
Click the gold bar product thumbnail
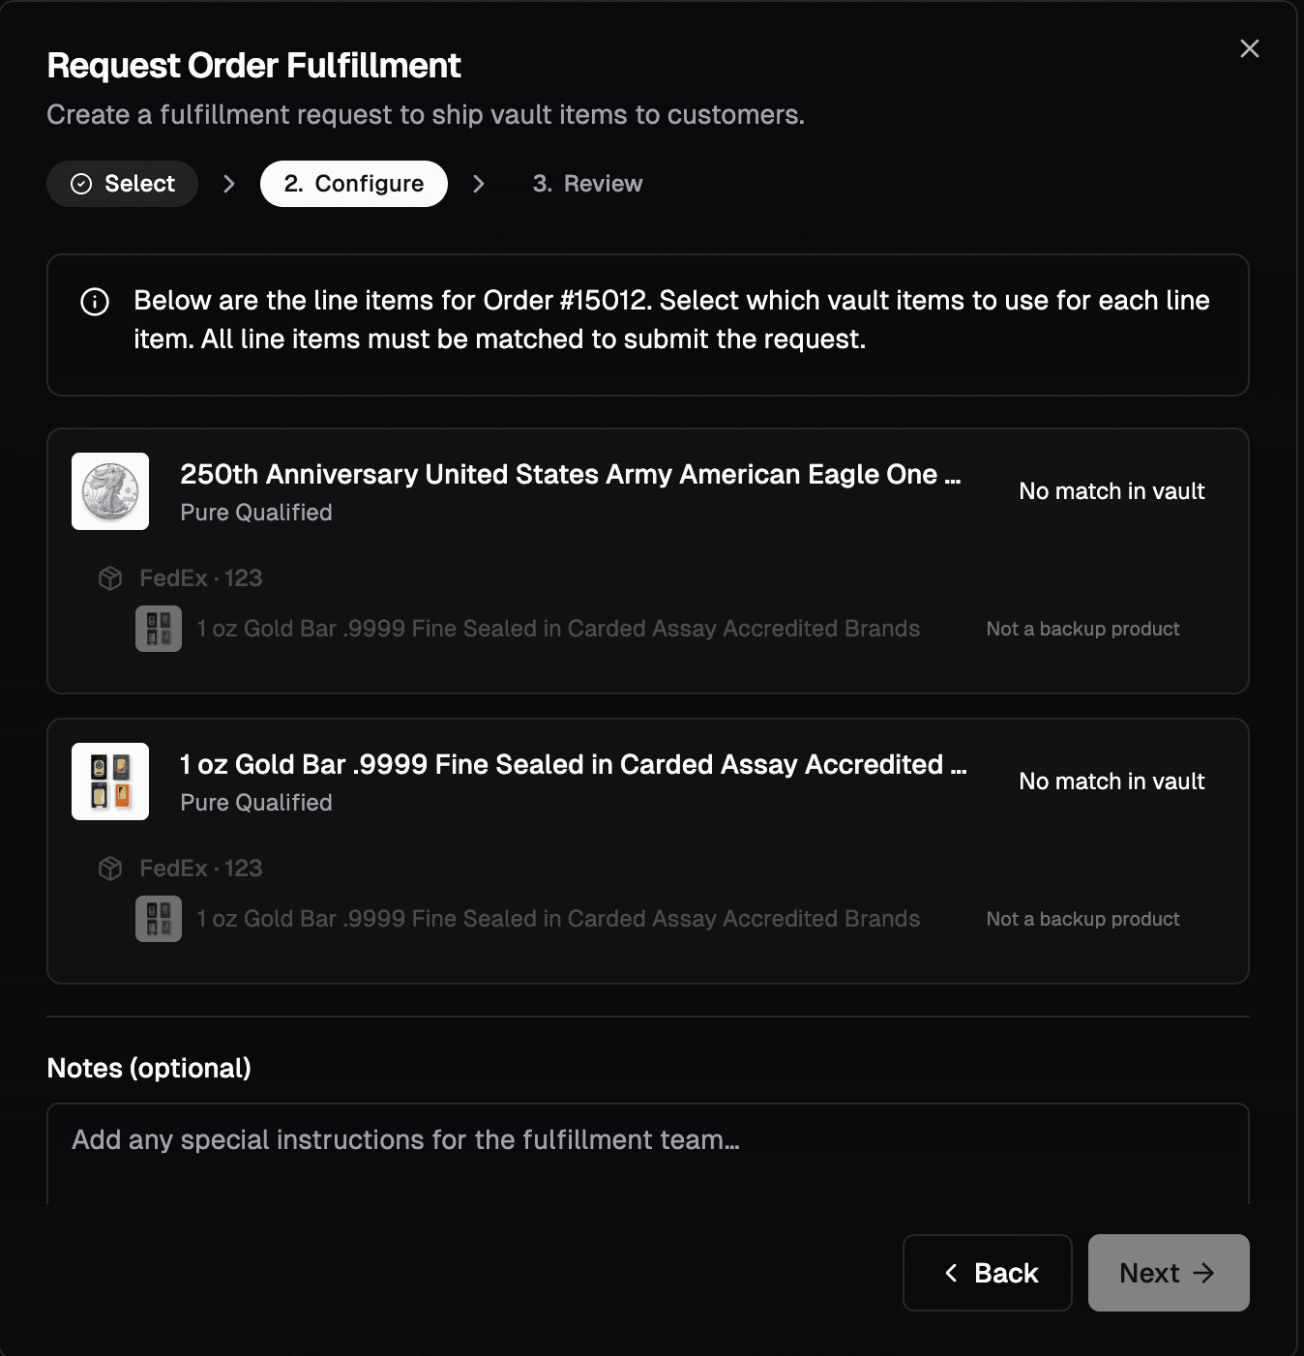[110, 781]
